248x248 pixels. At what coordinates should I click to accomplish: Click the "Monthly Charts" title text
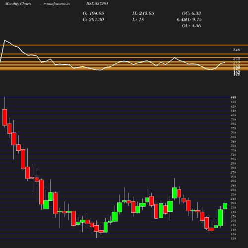pyautogui.click(x=18, y=4)
